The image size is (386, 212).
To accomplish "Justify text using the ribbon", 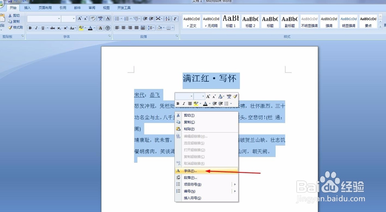I will (136, 28).
